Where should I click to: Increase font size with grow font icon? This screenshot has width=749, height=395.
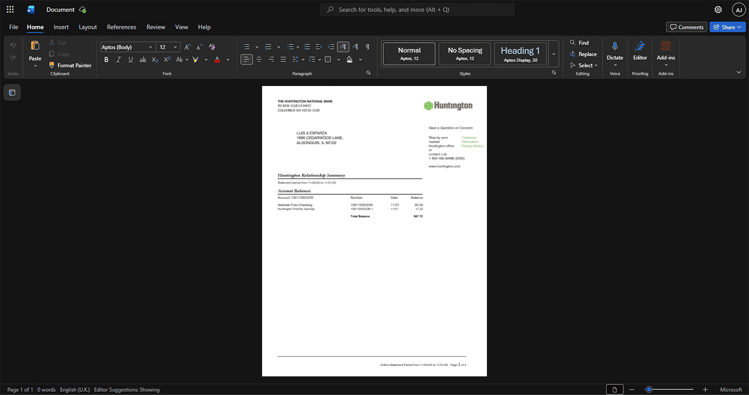coord(188,47)
